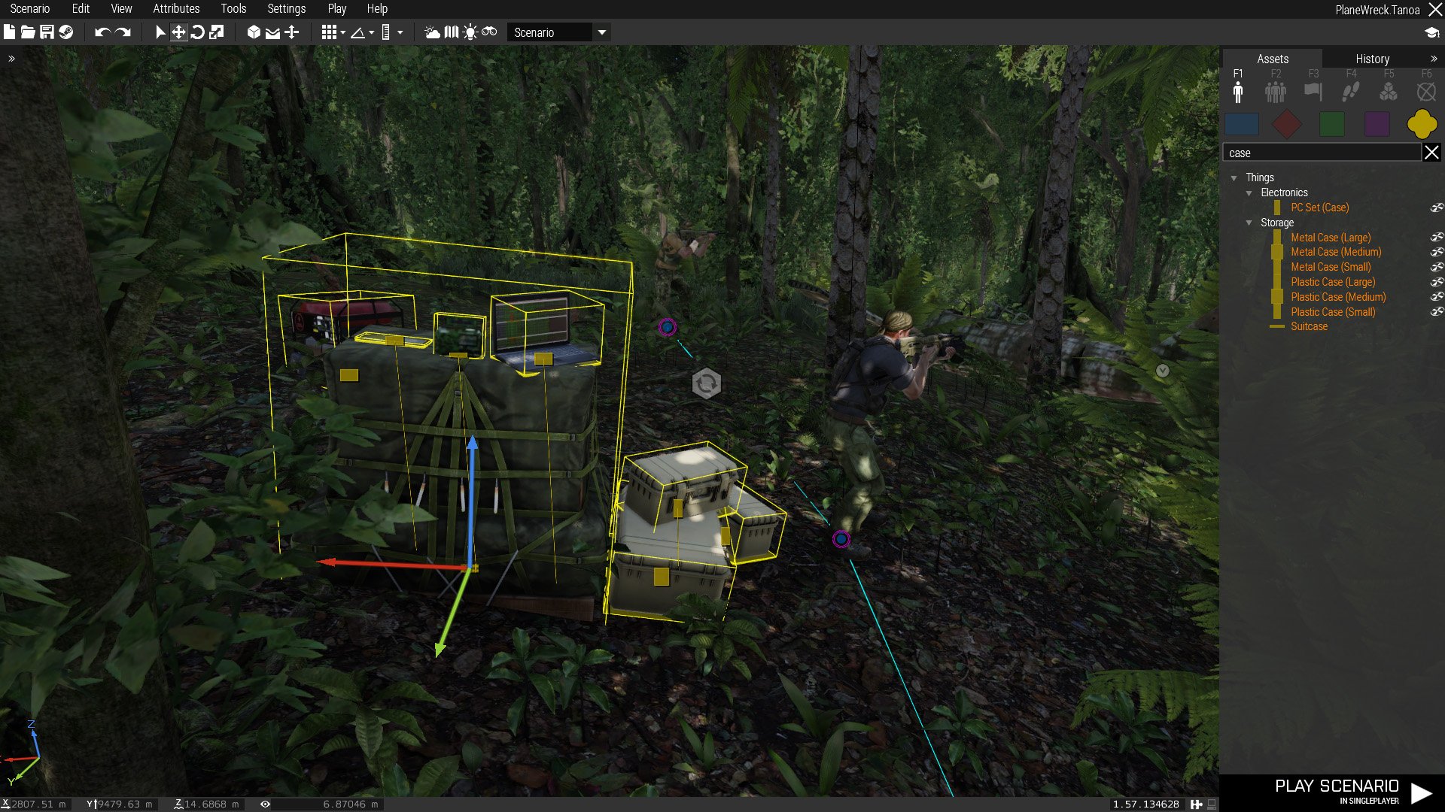The width and height of the screenshot is (1445, 812).
Task: Toggle the flashlight lamp icon
Action: coord(470,32)
